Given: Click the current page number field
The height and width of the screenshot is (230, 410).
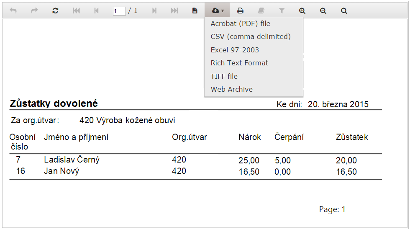Looking at the screenshot, I should [119, 11].
